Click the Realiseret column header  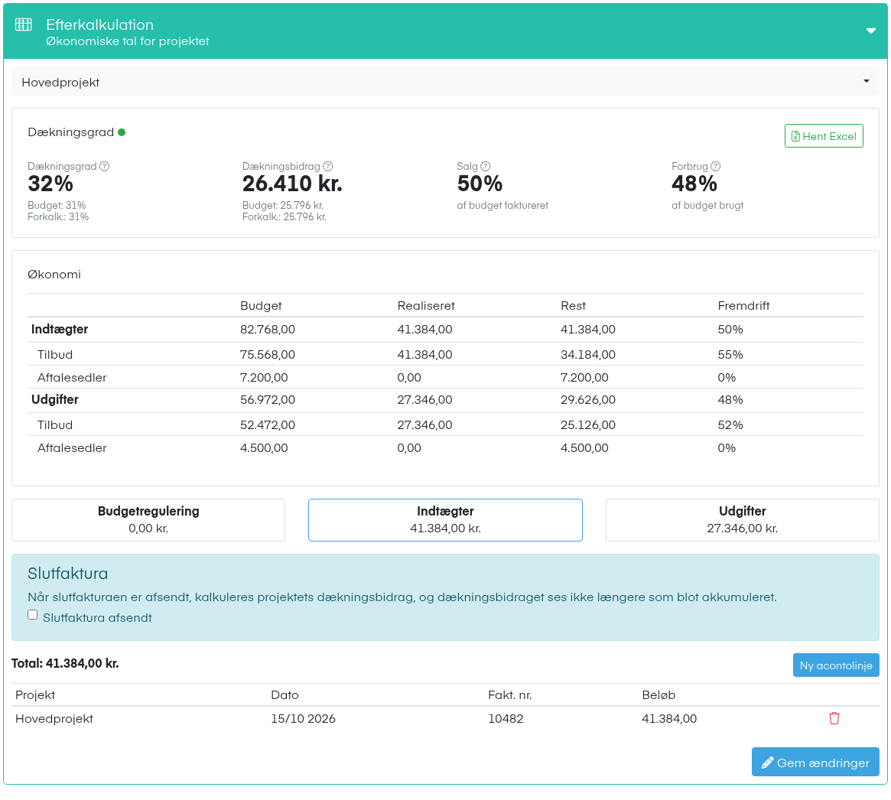pos(426,306)
